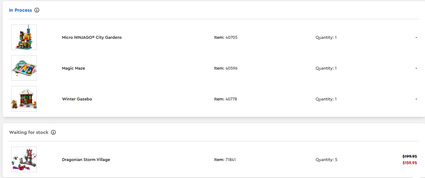The image size is (425, 178).
Task: Open the Magic Maze product image
Action: tap(24, 68)
